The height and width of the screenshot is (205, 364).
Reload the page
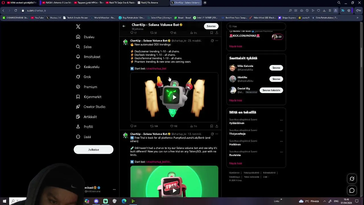click(x=16, y=11)
